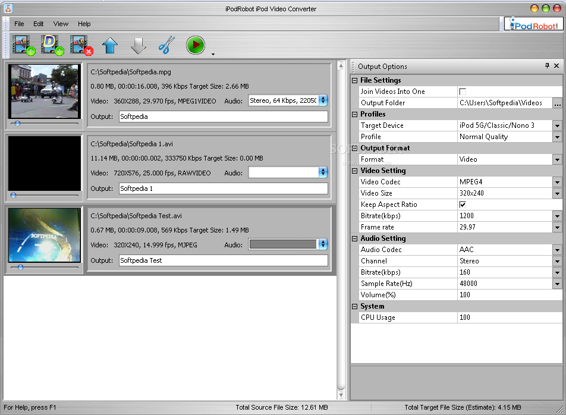Collapse the Output Format section
Viewport: 566px width, 415px height.
coord(355,148)
